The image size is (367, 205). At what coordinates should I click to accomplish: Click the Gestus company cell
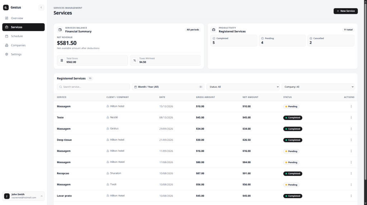112,128
